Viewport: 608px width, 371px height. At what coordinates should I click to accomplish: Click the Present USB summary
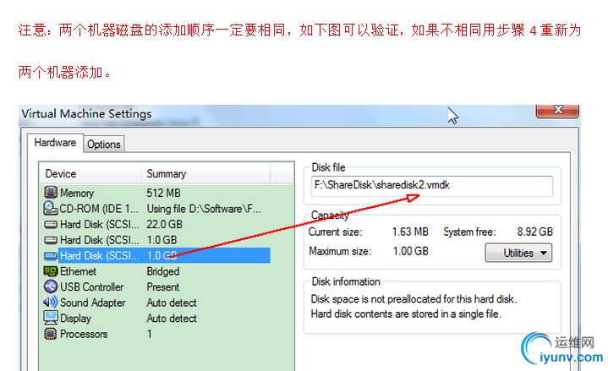pyautogui.click(x=163, y=286)
